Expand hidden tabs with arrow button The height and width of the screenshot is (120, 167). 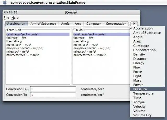click(134, 24)
